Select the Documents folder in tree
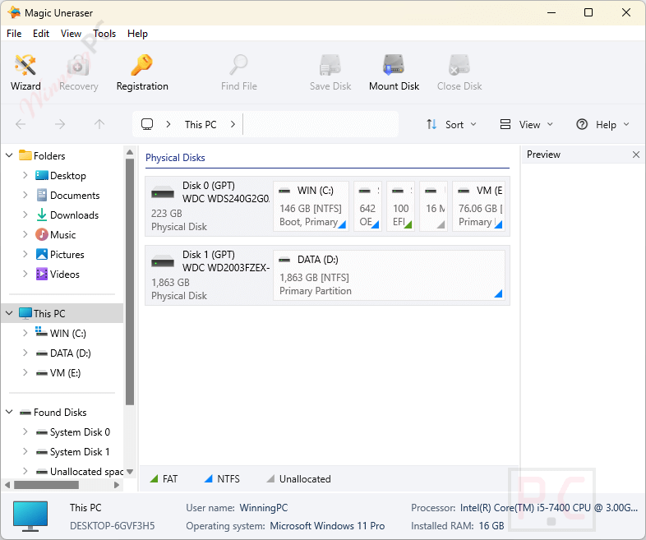 [x=75, y=196]
